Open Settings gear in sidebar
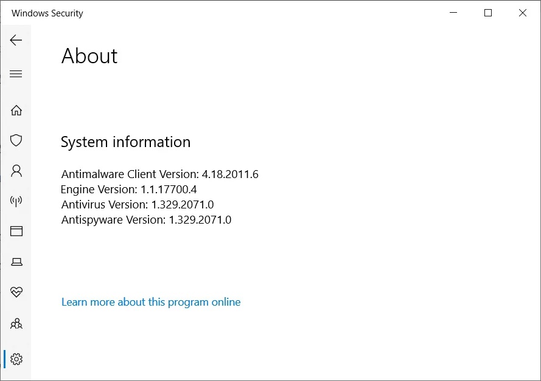Image resolution: width=541 pixels, height=381 pixels. click(x=16, y=359)
